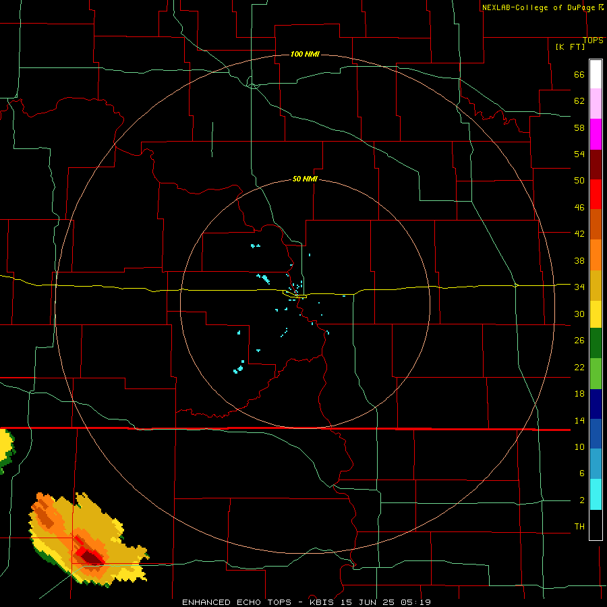
Task: Click the 6 value on the scale
Action: [581, 473]
